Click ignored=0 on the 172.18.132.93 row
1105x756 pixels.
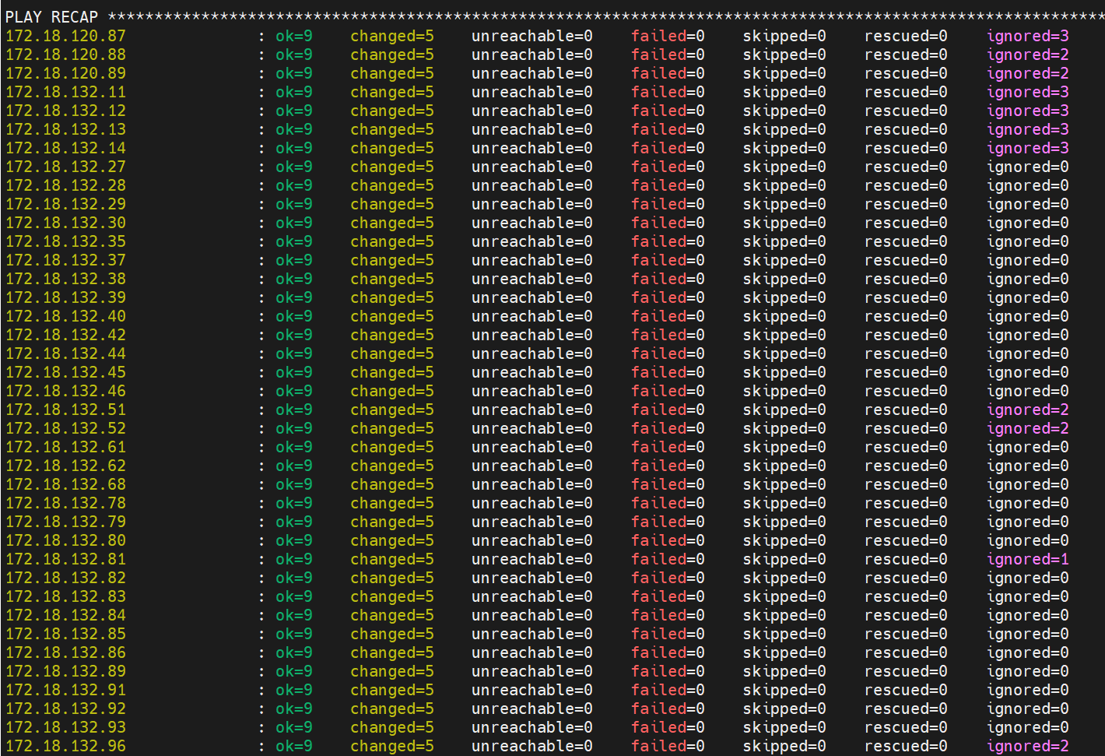point(1028,727)
